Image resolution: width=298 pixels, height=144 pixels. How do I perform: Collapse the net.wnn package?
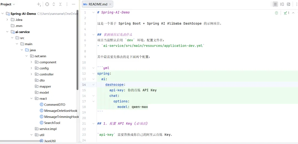[x=26, y=56]
